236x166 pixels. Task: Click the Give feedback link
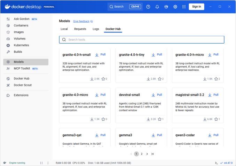(x=81, y=21)
